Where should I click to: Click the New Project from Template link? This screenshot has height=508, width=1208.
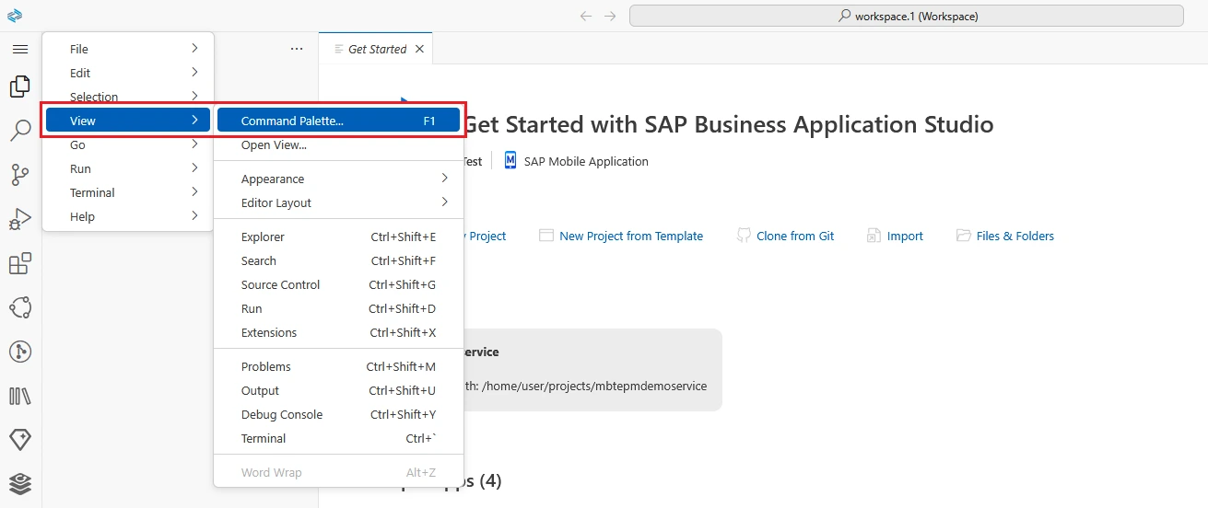pos(631,237)
